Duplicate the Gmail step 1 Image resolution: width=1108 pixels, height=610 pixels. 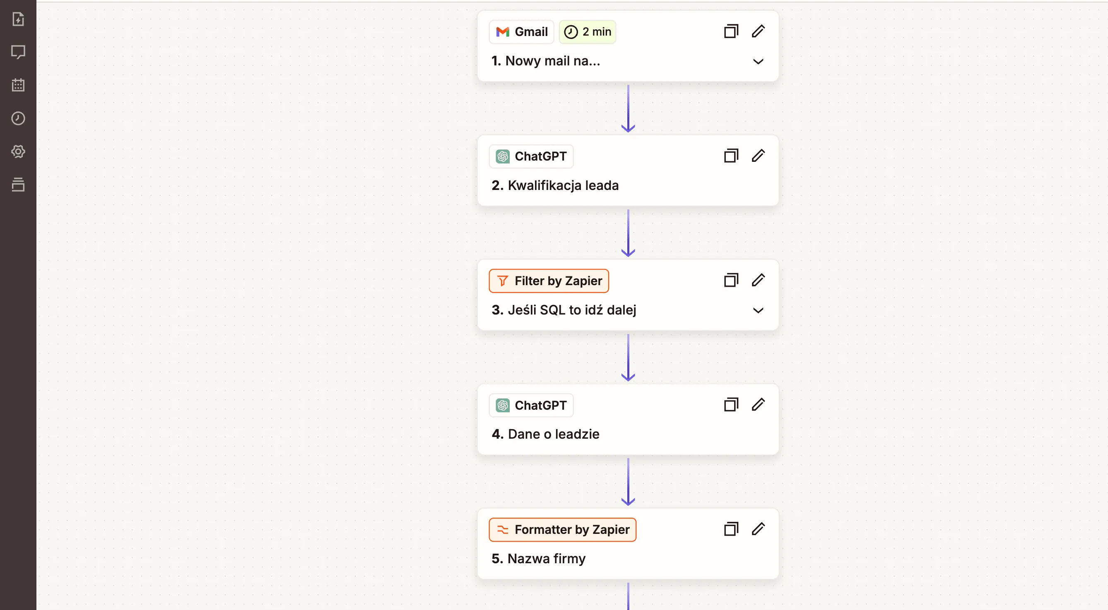tap(731, 31)
